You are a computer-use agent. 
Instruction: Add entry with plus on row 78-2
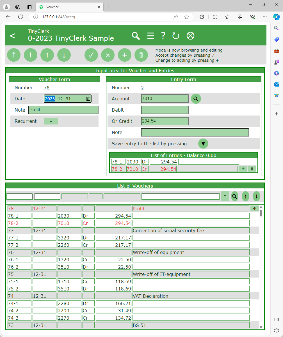coord(243,169)
